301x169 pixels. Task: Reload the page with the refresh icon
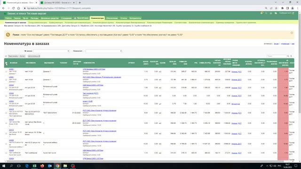pos(14,8)
